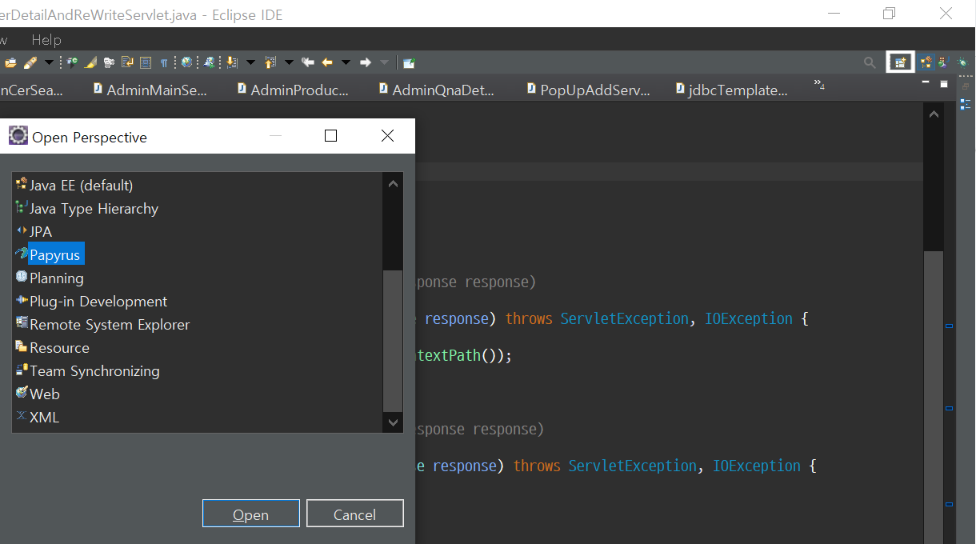The image size is (976, 544).
Task: Go to last edit location icon
Action: click(307, 62)
